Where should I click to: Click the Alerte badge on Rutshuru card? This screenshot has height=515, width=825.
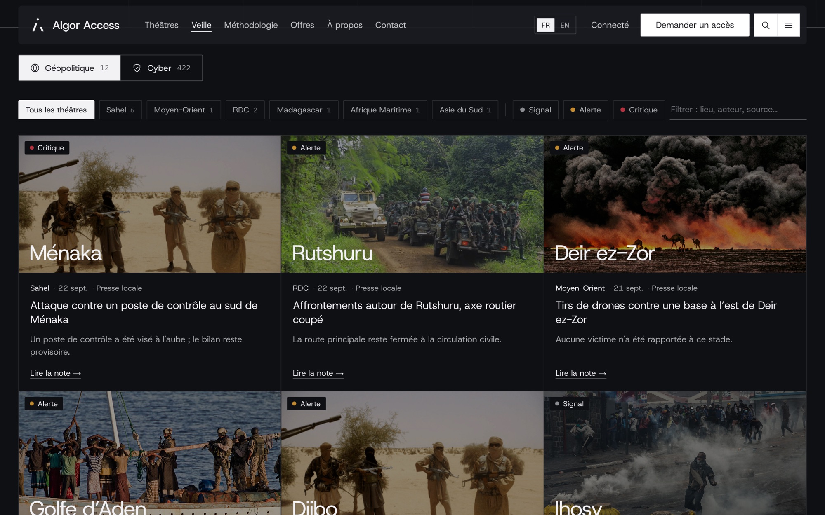(x=306, y=148)
